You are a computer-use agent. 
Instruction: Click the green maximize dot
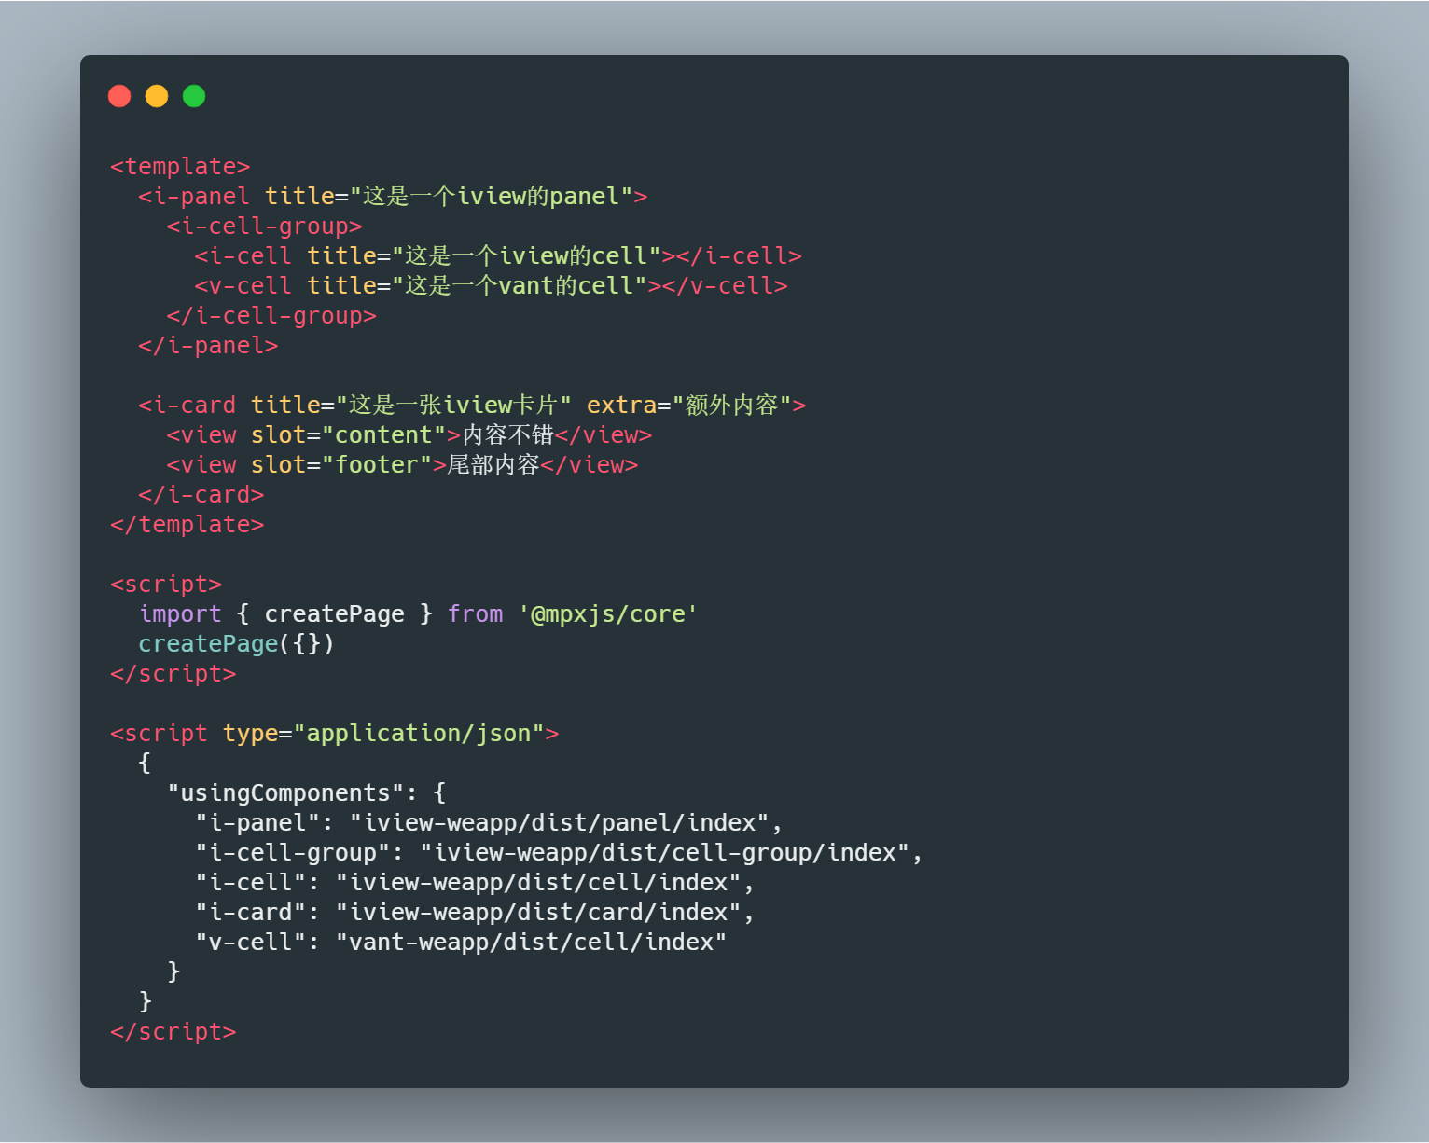coord(194,96)
